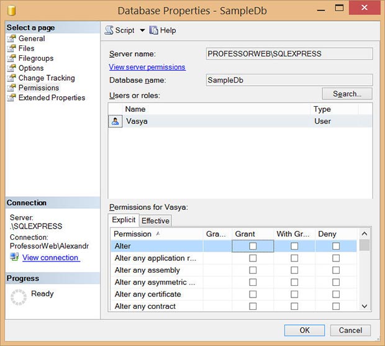Click the Script toolbar icon

click(x=109, y=30)
